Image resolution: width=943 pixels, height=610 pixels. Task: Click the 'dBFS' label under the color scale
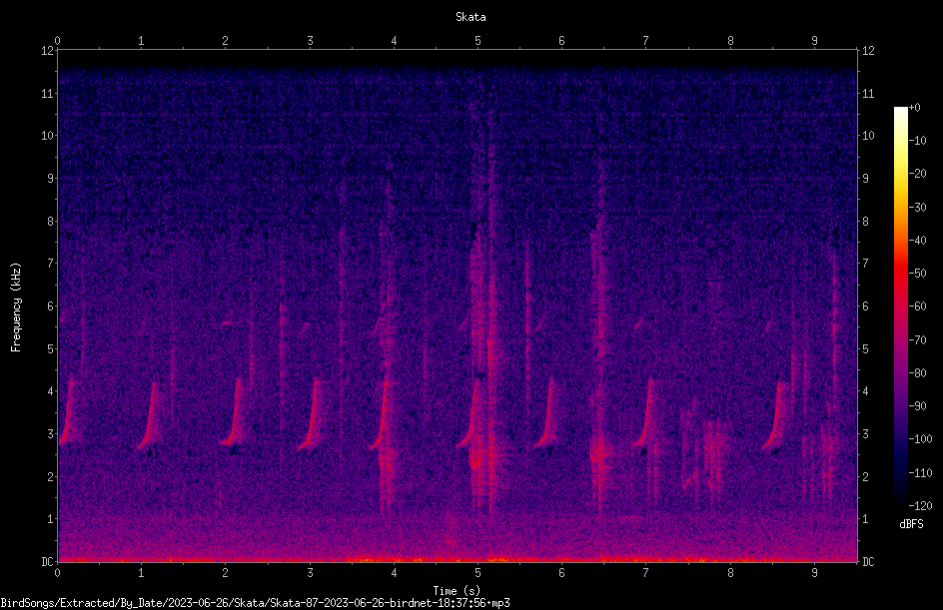[x=911, y=524]
